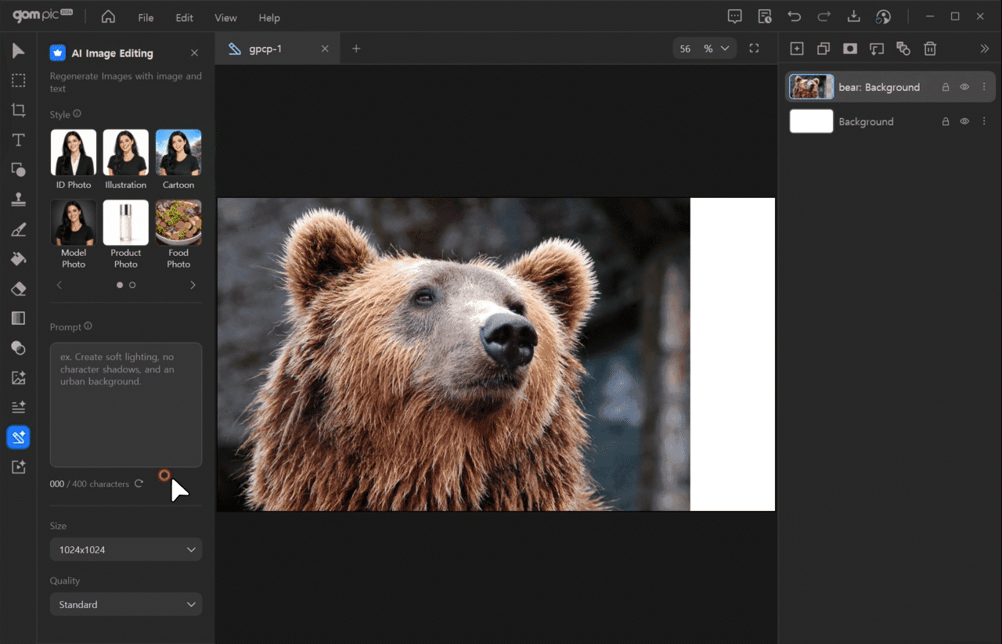Image resolution: width=1002 pixels, height=644 pixels.
Task: Show previous page of styles
Action: click(59, 285)
